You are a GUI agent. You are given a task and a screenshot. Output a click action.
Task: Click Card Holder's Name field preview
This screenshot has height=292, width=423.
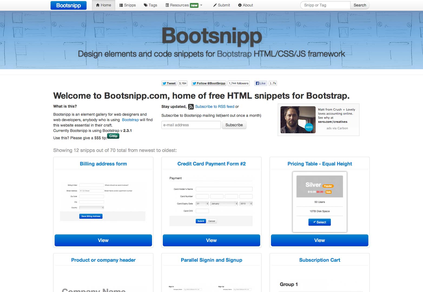(x=224, y=189)
